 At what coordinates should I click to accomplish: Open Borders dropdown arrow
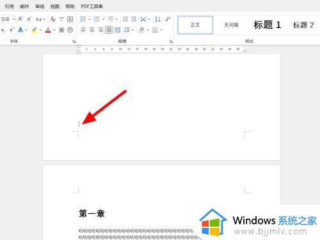coord(161,30)
